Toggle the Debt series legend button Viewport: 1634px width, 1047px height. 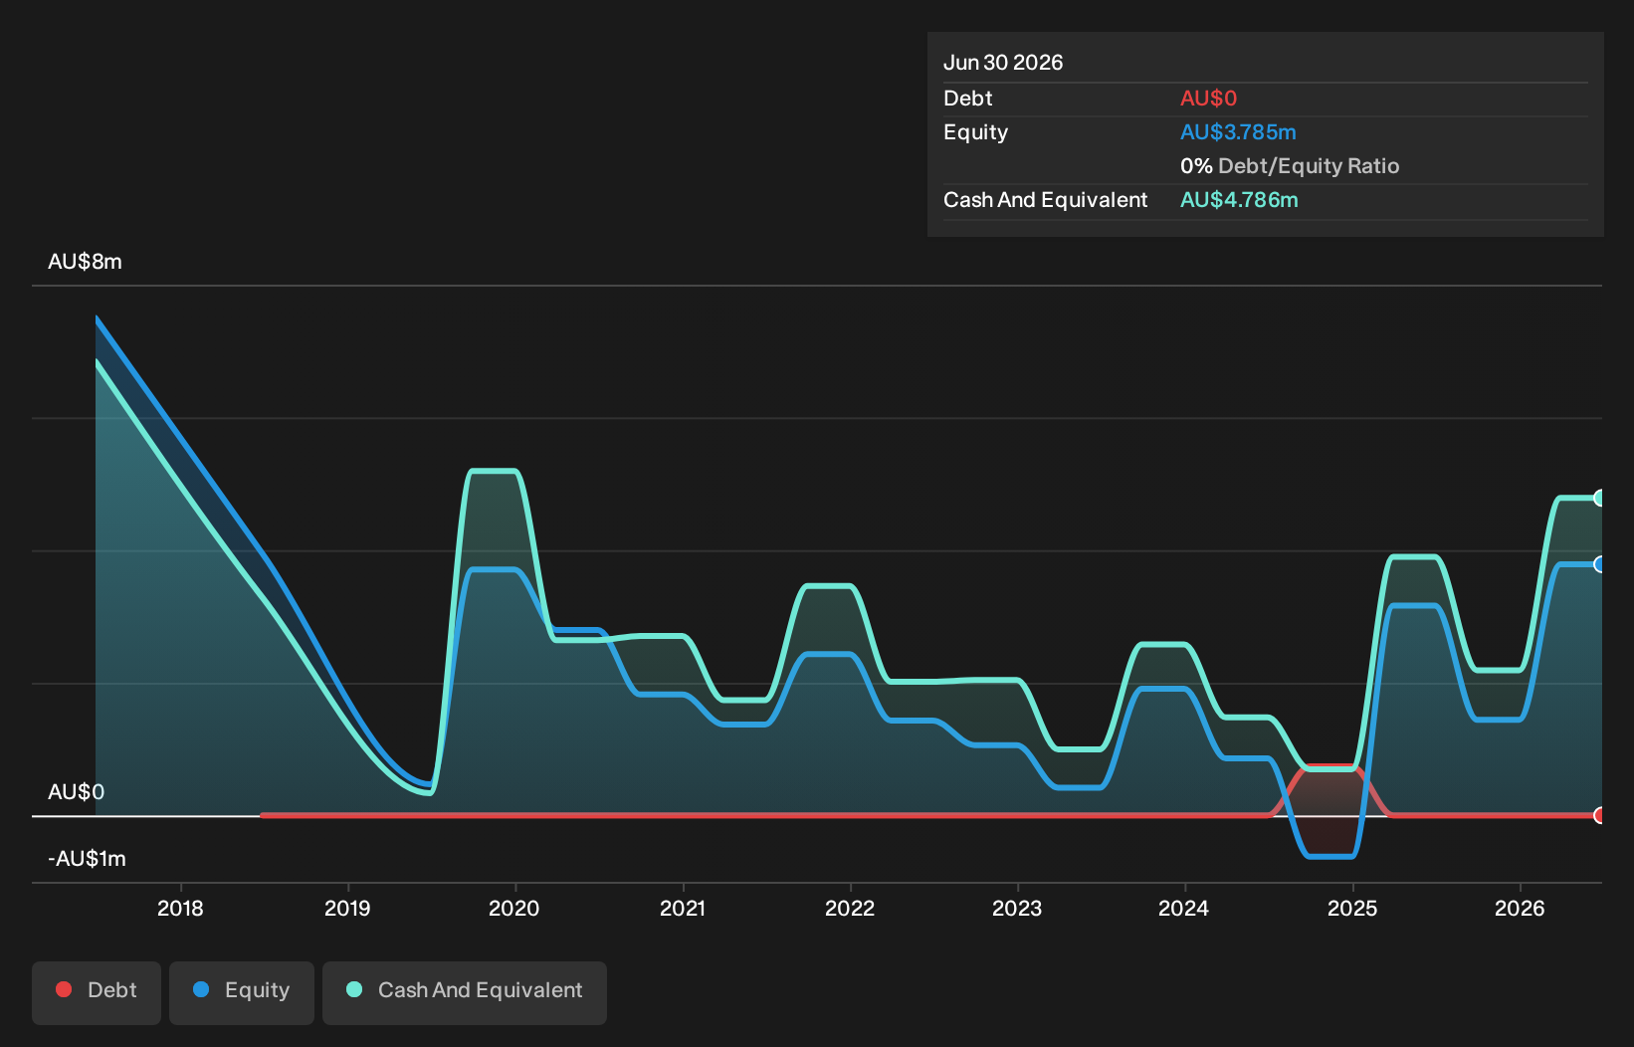coord(97,992)
